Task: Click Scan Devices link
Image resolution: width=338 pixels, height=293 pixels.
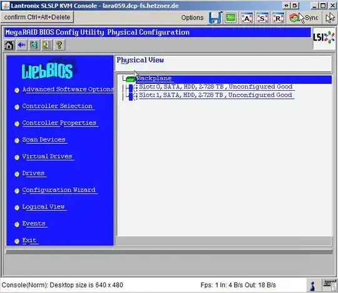Action: click(x=44, y=140)
